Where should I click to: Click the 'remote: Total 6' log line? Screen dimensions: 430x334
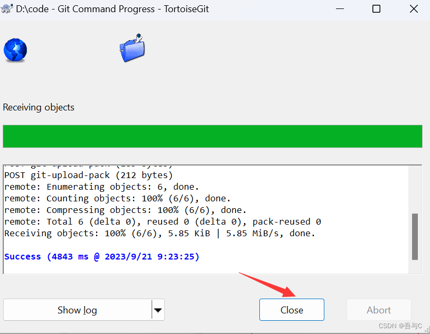click(x=163, y=221)
